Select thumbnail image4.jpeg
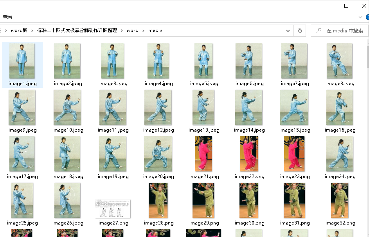Image resolution: width=369 pixels, height=237 pixels. coord(158,61)
